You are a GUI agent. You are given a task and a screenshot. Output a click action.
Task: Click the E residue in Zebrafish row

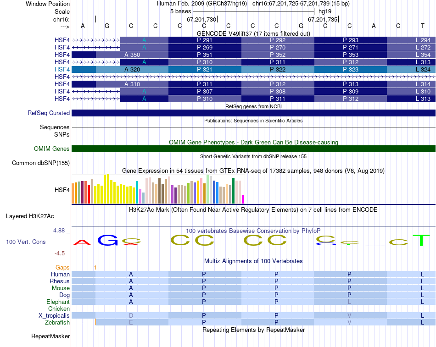(x=131, y=322)
